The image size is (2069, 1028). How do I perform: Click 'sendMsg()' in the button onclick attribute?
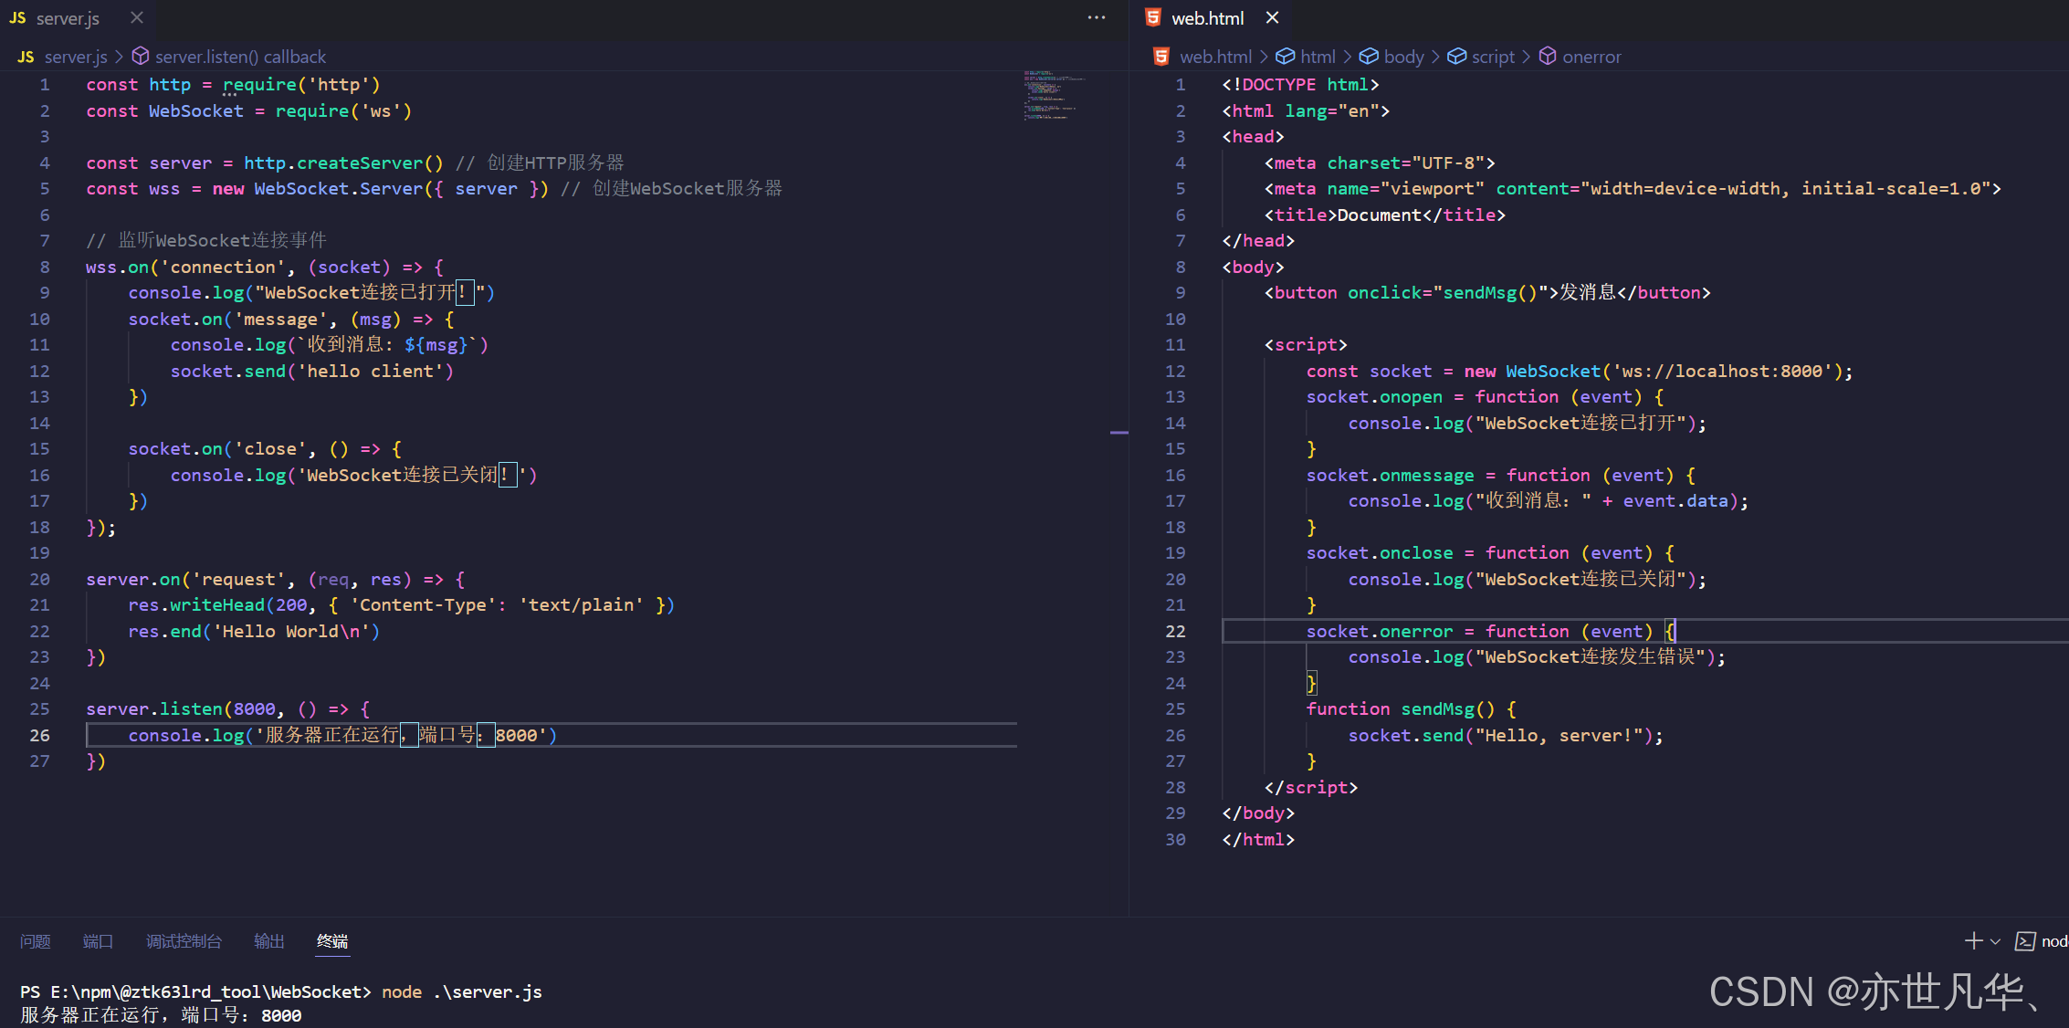[x=1491, y=293]
